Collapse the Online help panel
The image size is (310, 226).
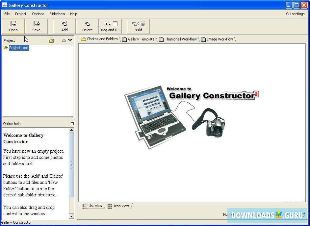tap(72, 124)
